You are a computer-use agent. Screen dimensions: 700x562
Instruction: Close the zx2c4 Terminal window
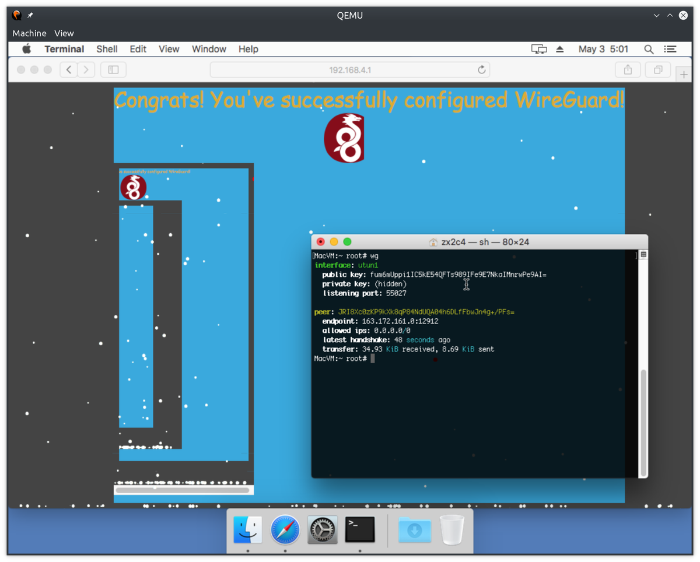320,241
